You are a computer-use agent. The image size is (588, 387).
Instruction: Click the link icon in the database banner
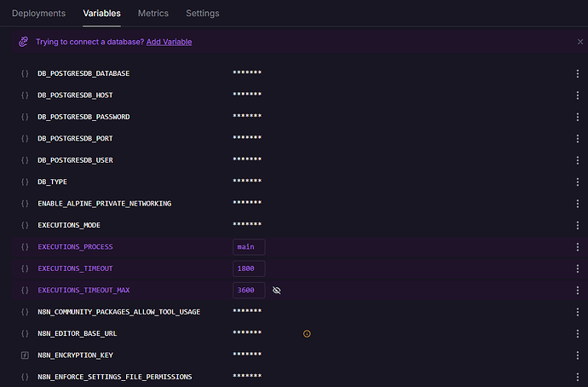[x=24, y=42]
